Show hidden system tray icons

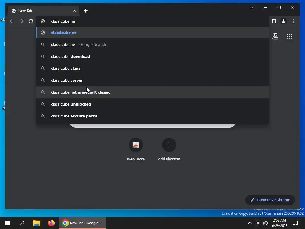tap(250, 223)
